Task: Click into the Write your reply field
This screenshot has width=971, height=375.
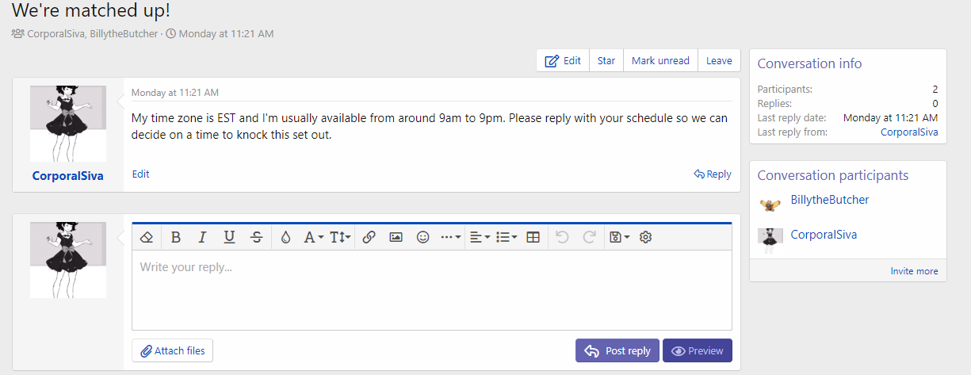Action: [431, 289]
